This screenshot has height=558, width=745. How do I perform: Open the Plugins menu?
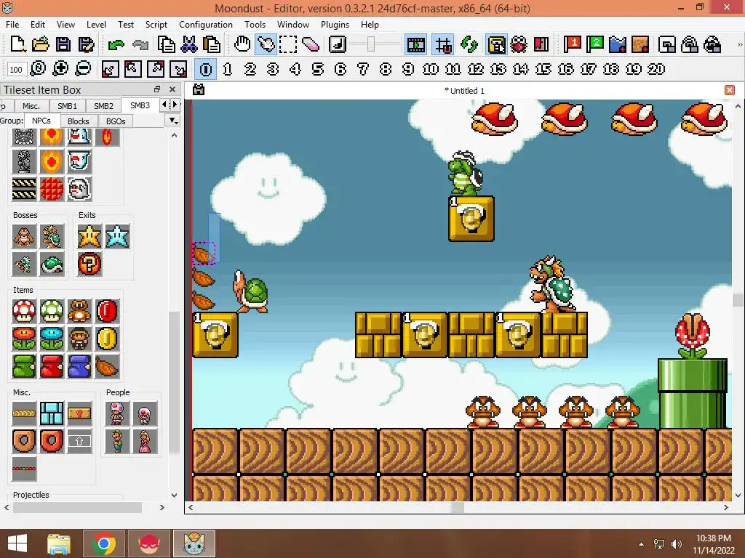click(335, 24)
